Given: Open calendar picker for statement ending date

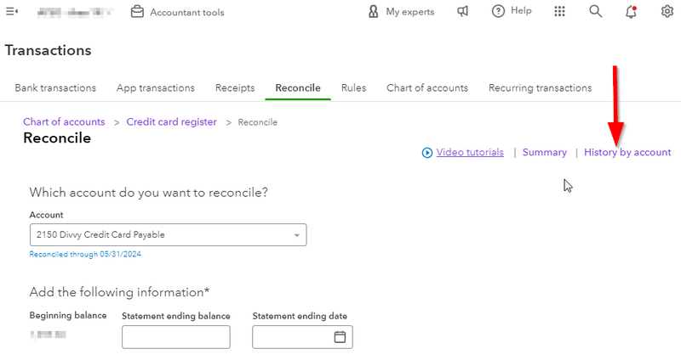Looking at the screenshot, I should pyautogui.click(x=340, y=337).
